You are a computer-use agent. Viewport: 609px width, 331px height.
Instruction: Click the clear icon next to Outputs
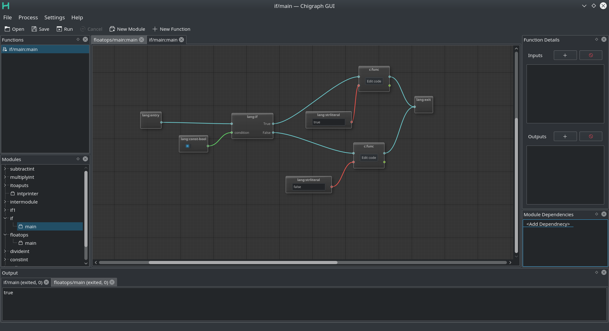tap(590, 136)
